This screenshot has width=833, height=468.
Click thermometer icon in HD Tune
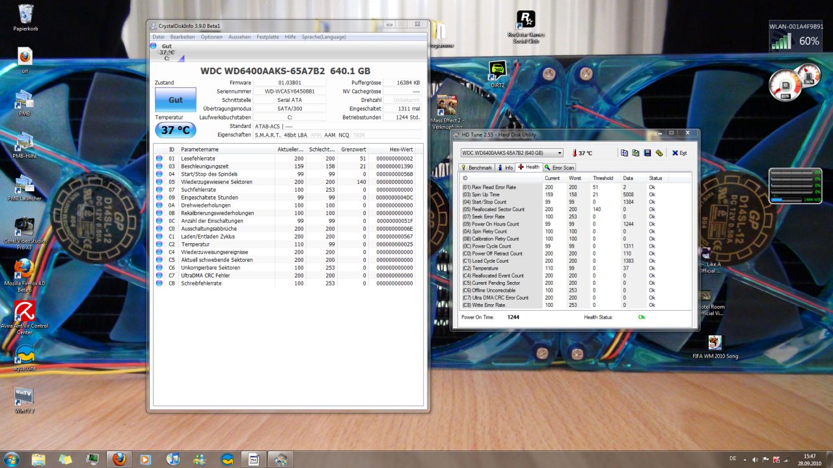coord(575,153)
